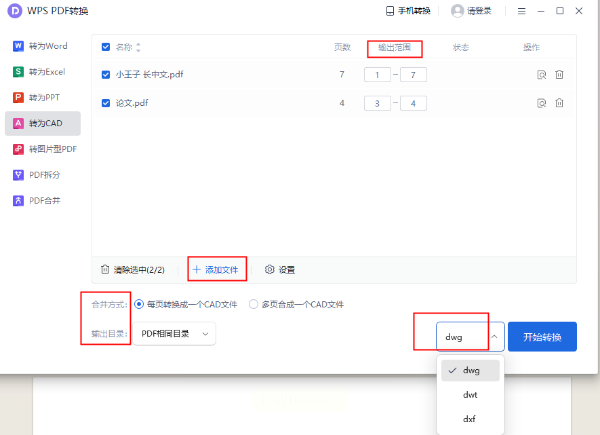Click the 状态 column header
The image size is (600, 435).
[461, 47]
